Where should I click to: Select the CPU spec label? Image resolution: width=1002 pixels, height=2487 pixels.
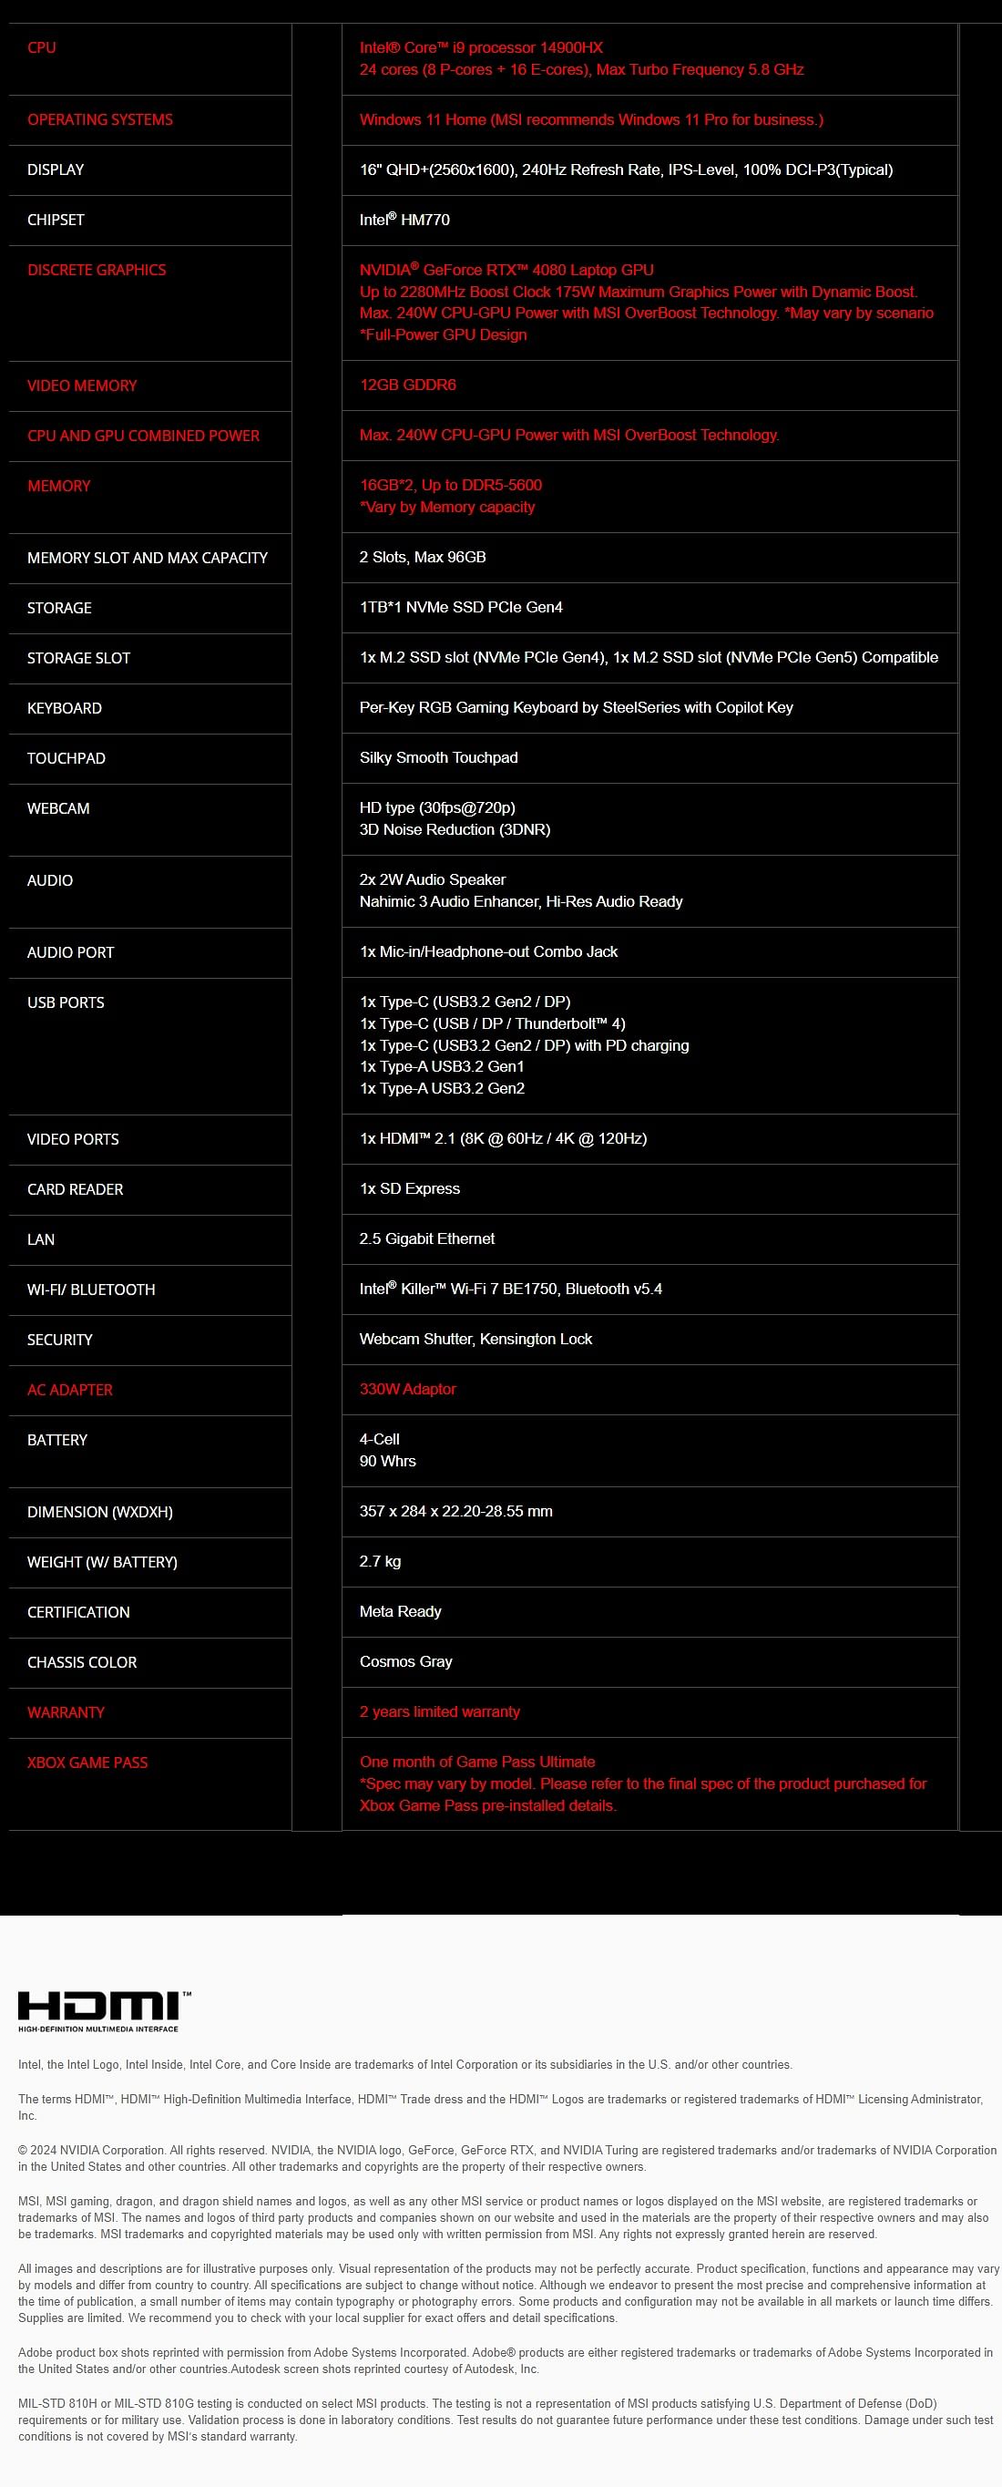click(x=42, y=47)
